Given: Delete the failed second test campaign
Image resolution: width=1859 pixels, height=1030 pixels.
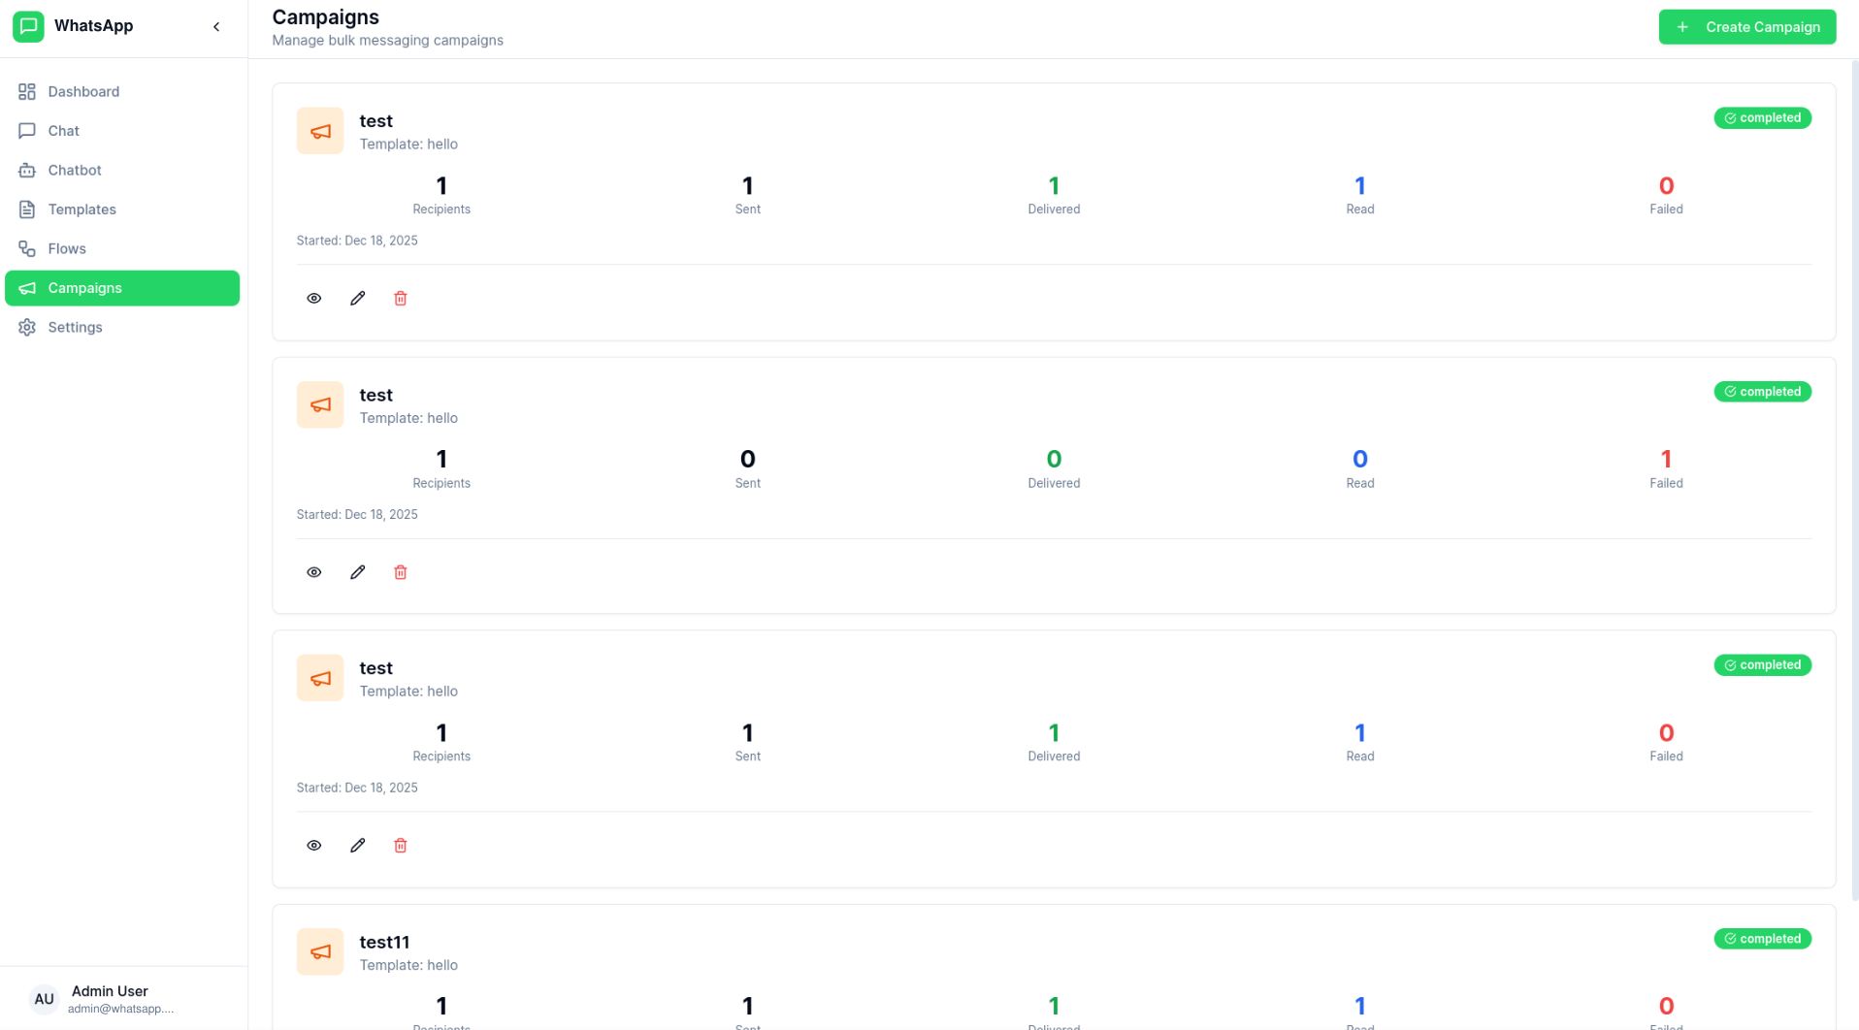Looking at the screenshot, I should coord(401,572).
